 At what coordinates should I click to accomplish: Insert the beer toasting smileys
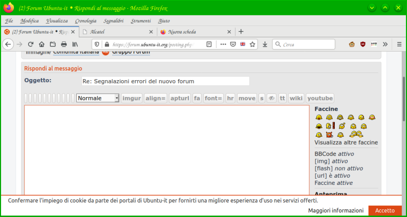pos(356,134)
